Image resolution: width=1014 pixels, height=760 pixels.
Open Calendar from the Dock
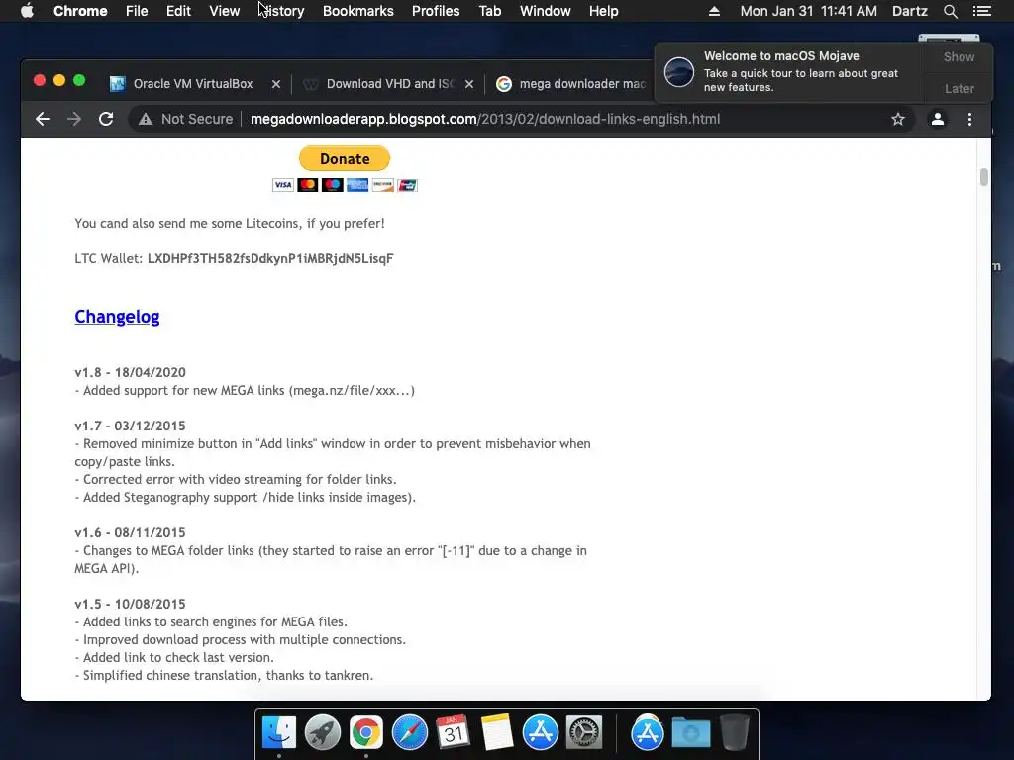click(453, 733)
